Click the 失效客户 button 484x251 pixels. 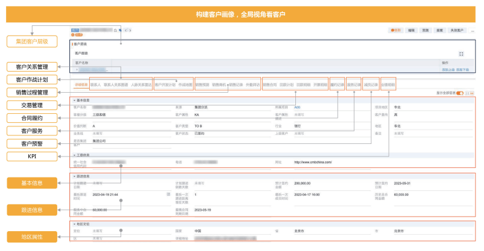(457, 29)
